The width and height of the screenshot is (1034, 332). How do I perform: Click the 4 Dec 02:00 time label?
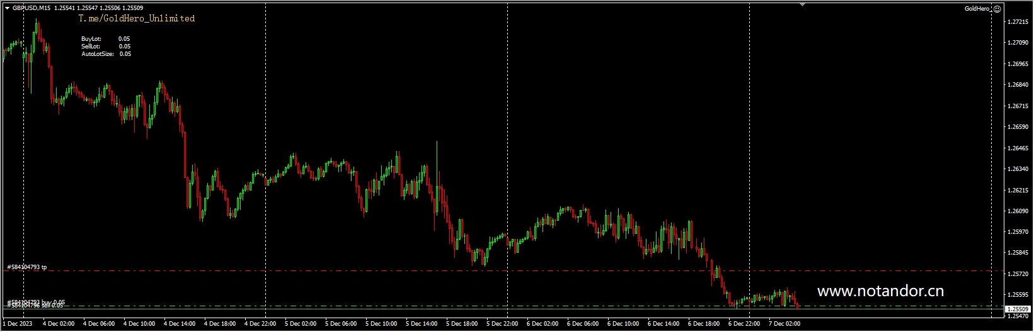pos(59,324)
